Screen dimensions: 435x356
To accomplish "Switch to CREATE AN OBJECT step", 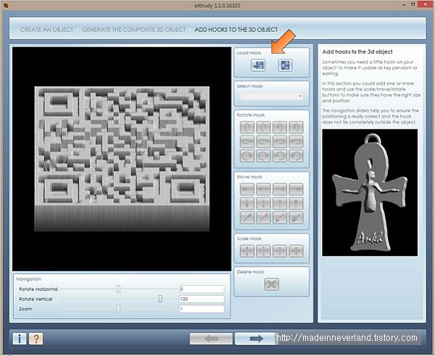I will (46, 30).
